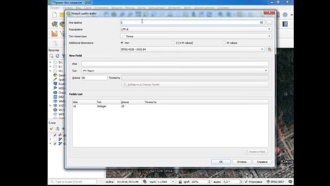Select the WMS globe icon in Browser

[x=55, y=101]
